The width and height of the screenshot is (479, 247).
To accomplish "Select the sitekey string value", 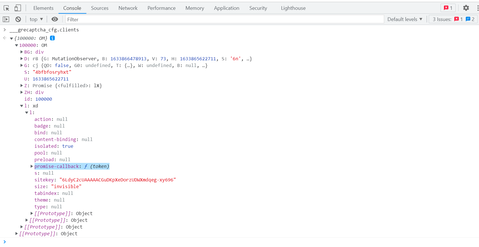I will [x=118, y=180].
